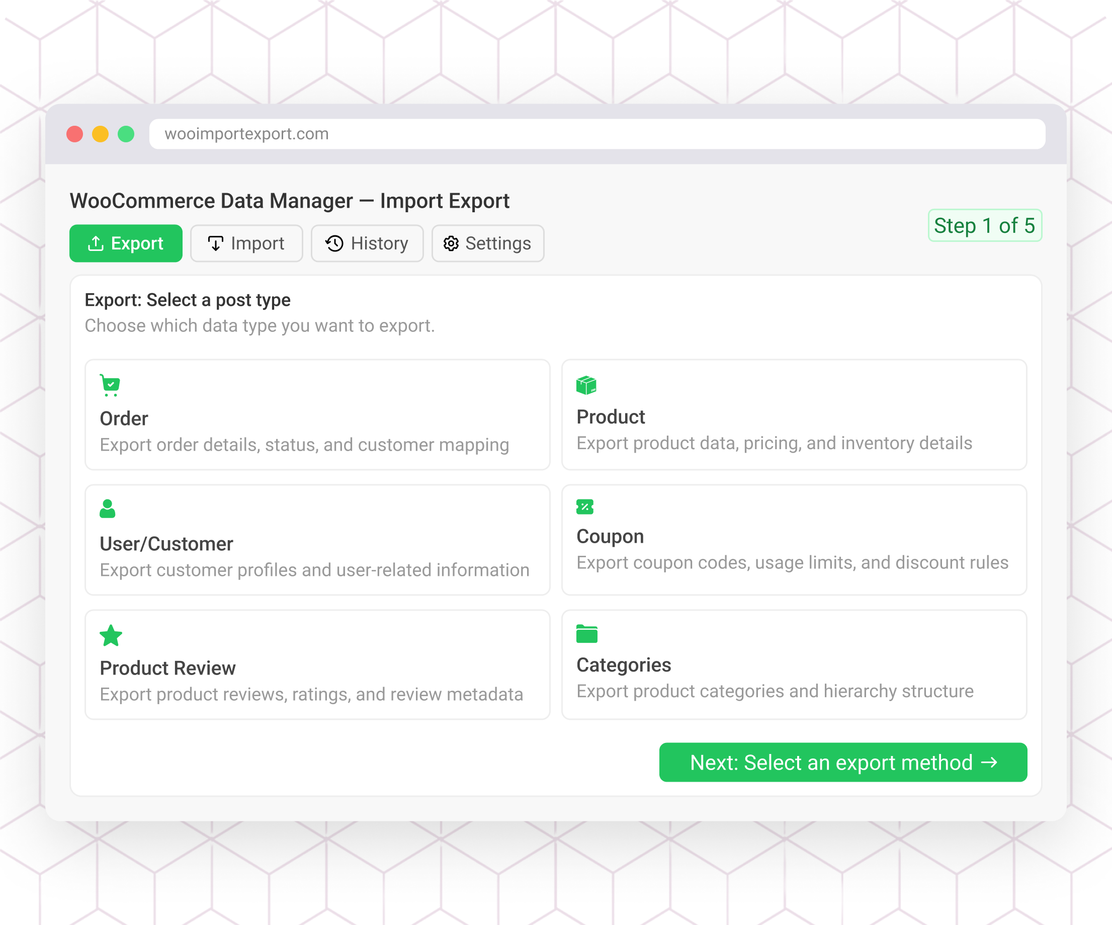Select the Order post type card
Viewport: 1112px width, 925px height.
pos(318,414)
